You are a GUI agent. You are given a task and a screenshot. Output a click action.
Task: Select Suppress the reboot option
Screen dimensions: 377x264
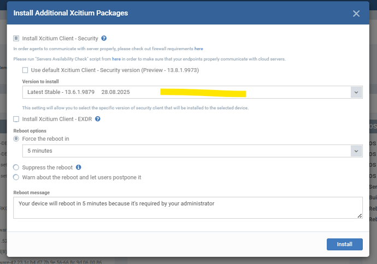coord(16,167)
